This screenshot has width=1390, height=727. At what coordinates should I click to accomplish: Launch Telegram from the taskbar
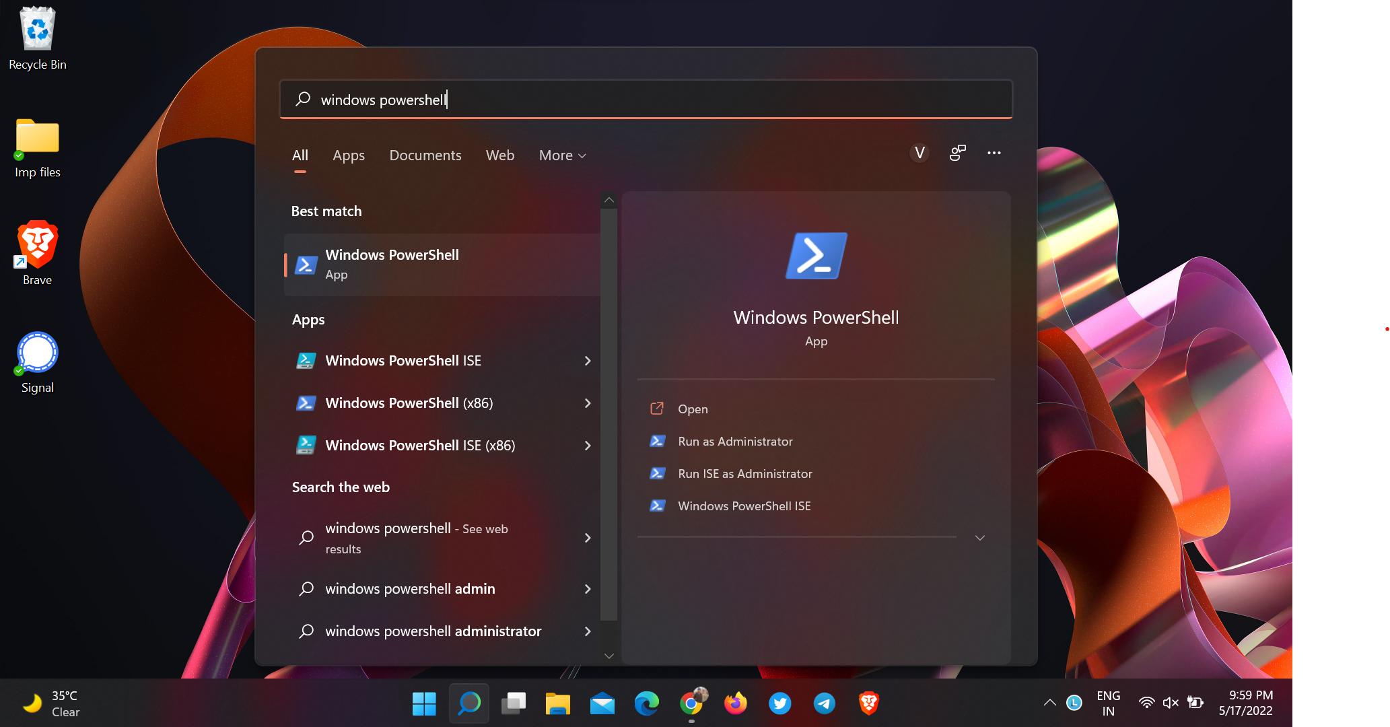(x=824, y=703)
